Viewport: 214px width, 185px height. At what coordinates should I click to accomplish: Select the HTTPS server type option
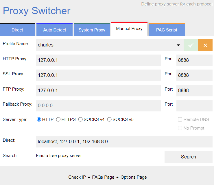[58, 119]
